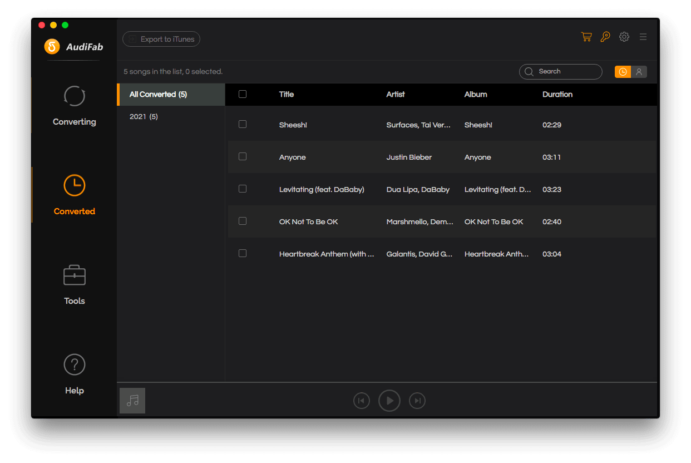The height and width of the screenshot is (463, 691).
Task: Click the songs count status text
Action: pos(173,72)
